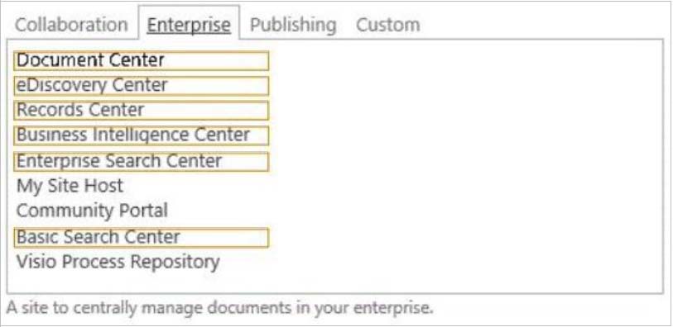This screenshot has height=327, width=673.
Task: Click the Visio Process Repository entry
Action: (x=118, y=262)
